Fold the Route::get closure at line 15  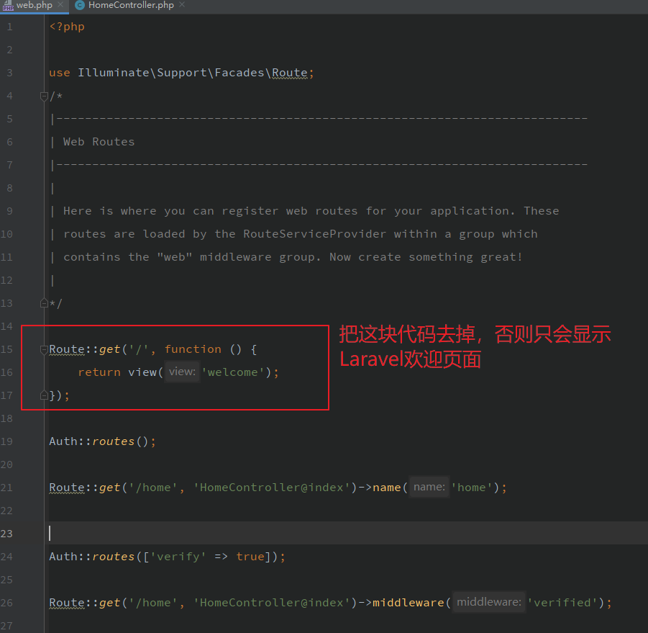(45, 349)
